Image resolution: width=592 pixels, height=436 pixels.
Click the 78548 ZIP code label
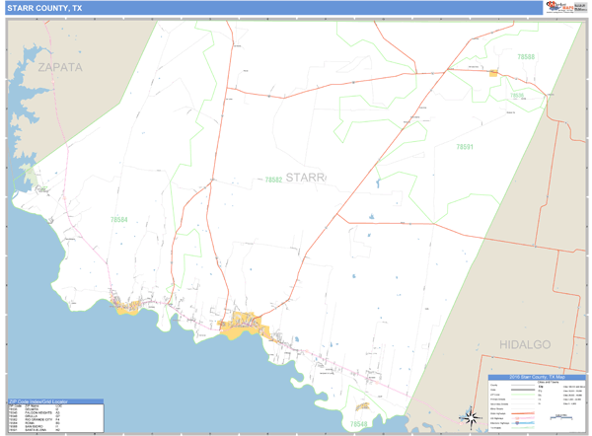pyautogui.click(x=358, y=424)
